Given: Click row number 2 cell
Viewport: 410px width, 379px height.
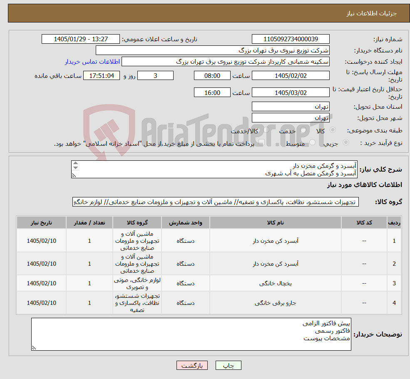Looking at the screenshot, I should 394,264.
